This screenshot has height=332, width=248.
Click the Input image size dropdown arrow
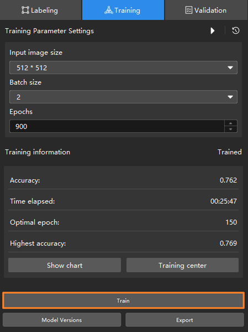(x=230, y=68)
